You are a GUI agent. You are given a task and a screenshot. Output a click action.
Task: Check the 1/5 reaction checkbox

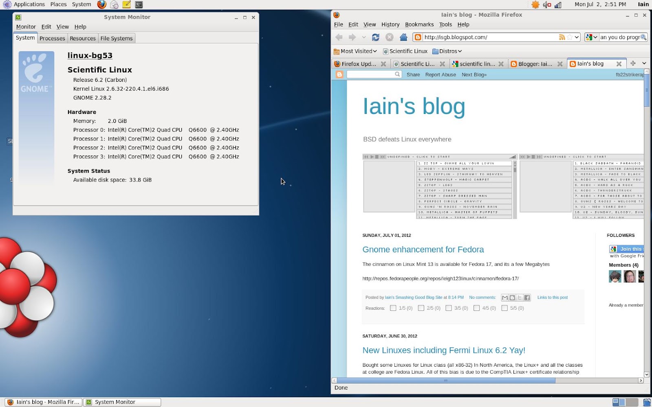393,308
